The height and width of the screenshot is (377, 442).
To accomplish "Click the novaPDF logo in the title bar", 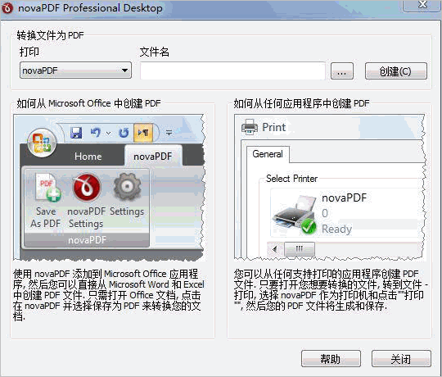I will pyautogui.click(x=7, y=8).
